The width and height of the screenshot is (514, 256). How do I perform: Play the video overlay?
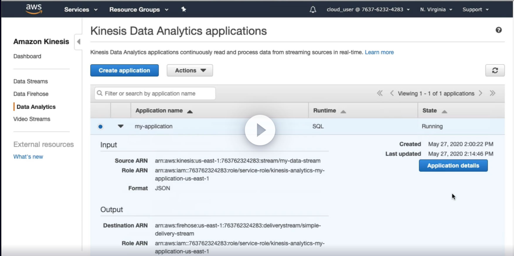coord(260,130)
